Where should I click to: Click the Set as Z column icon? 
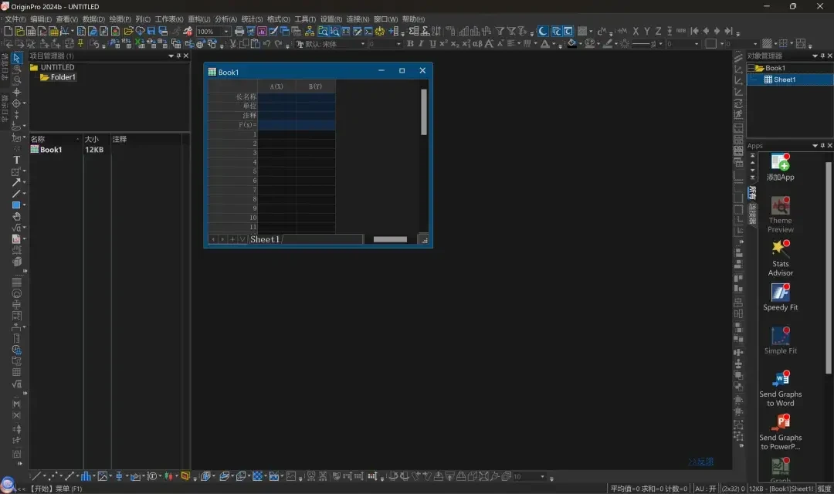point(659,32)
